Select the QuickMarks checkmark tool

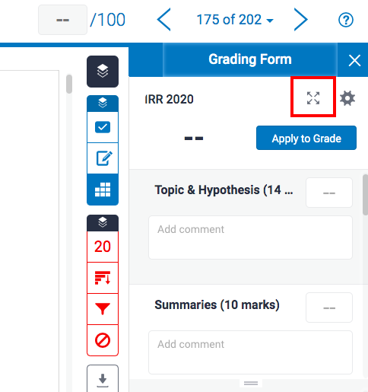pos(103,127)
